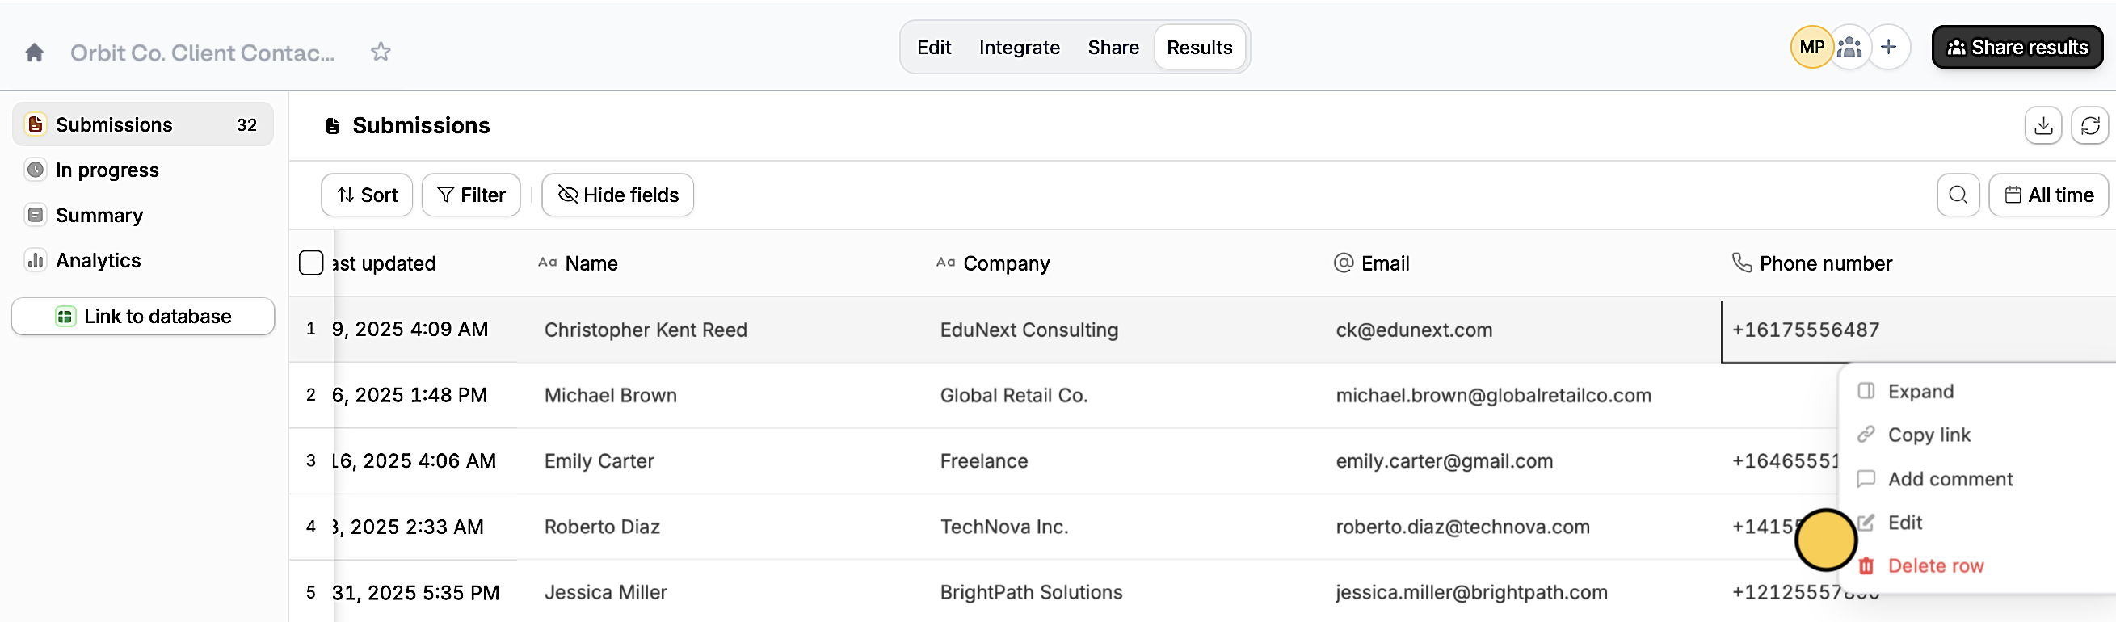Click the download submissions icon
The width and height of the screenshot is (2116, 622).
click(x=2042, y=126)
